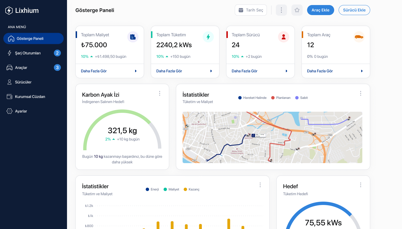
Task: Expand arrow on Toplam Sürücü Daha Fazla Gör
Action: [x=287, y=71]
